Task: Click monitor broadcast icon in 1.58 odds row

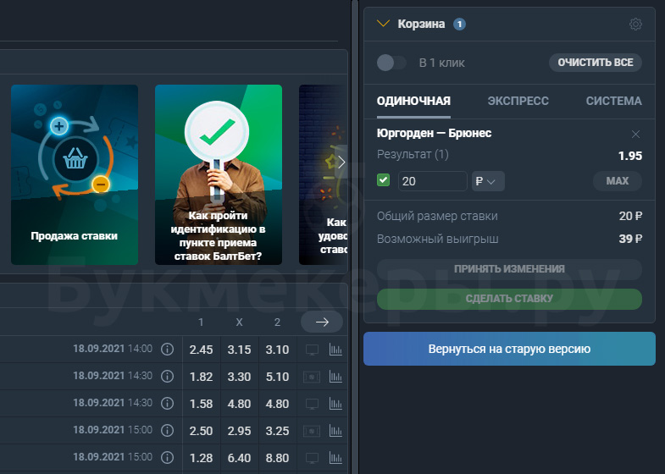Action: [x=312, y=404]
